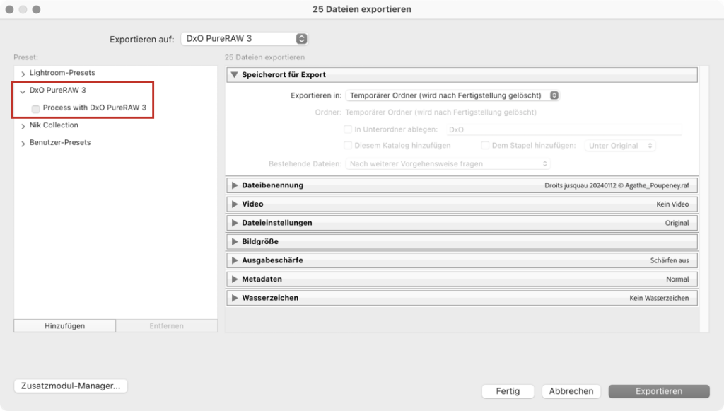Select the 'DxO PureRAW 3' tree label
The height and width of the screenshot is (411, 724).
point(58,90)
